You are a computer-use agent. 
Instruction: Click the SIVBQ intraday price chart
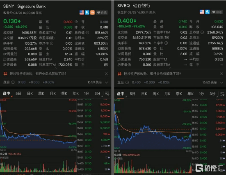coord(153,125)
